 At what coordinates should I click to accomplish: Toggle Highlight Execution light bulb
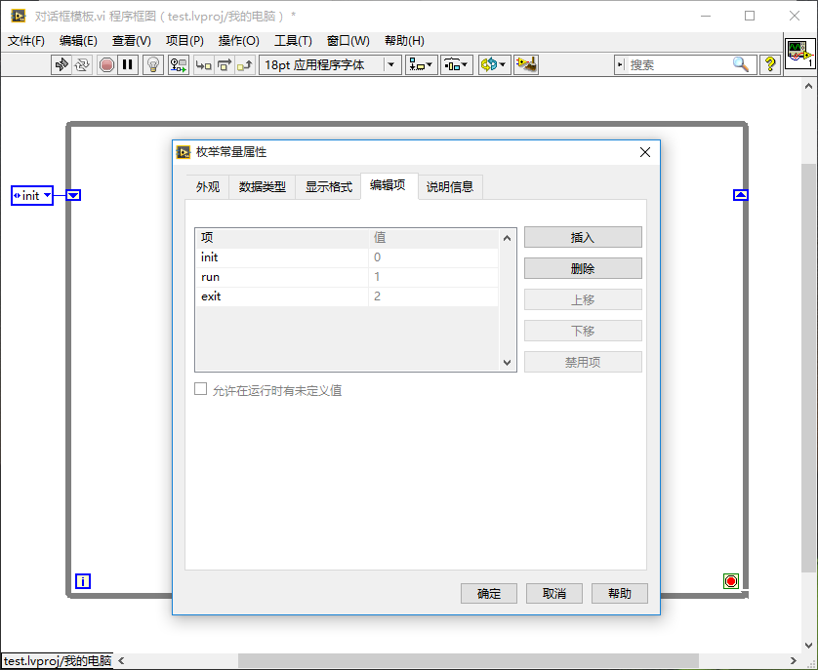(x=153, y=64)
